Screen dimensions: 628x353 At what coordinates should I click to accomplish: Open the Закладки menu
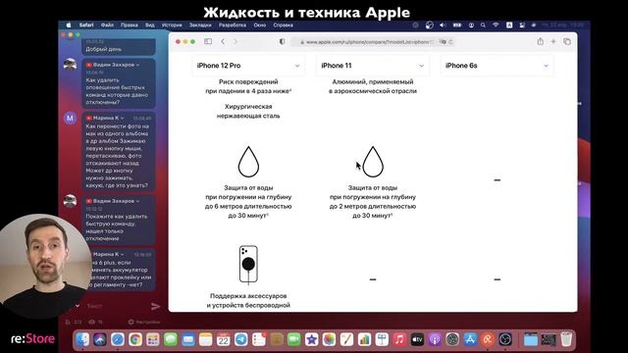(x=200, y=25)
